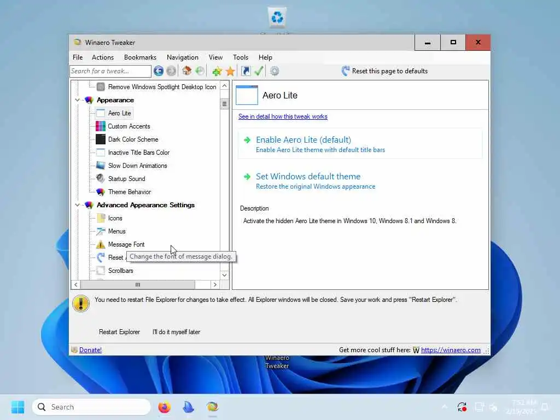560x420 pixels.
Task: Click the Icons item's yellow icon
Action: click(101, 218)
